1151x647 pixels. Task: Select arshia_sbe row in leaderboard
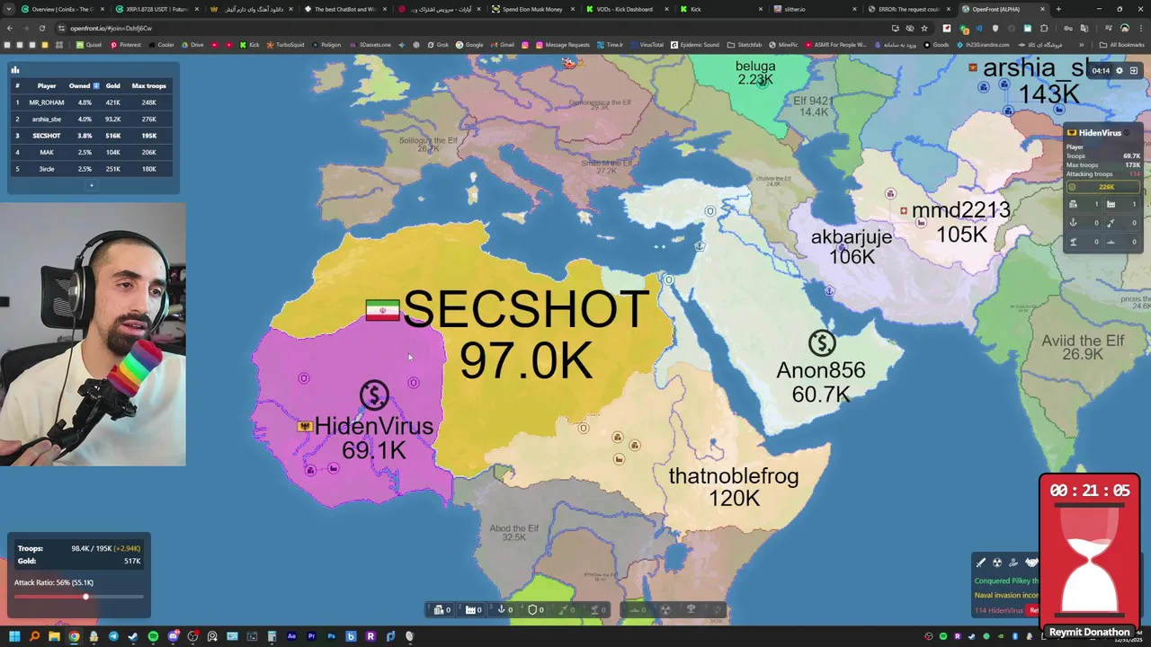coord(94,119)
